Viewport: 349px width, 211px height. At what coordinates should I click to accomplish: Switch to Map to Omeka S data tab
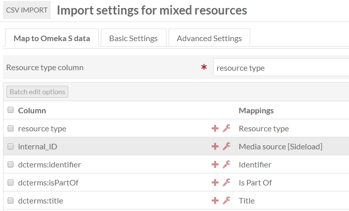tap(52, 38)
